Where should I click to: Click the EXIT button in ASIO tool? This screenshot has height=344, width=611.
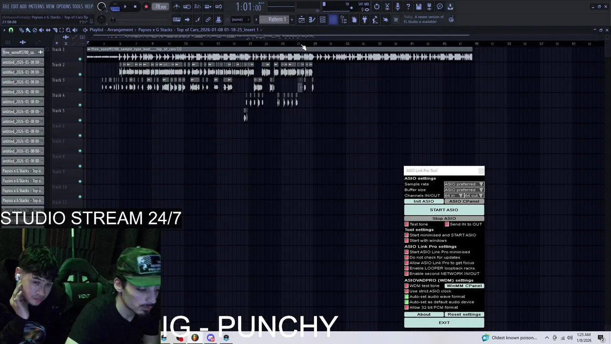pos(444,322)
